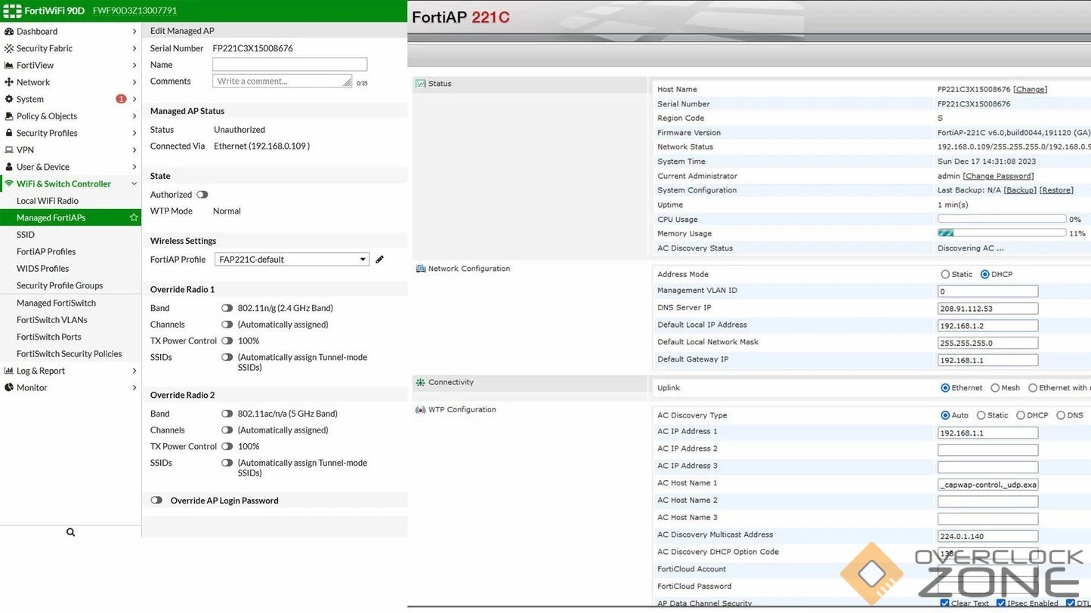Click the System gear icon
Screen dimensions: 1091x613
[10, 100]
